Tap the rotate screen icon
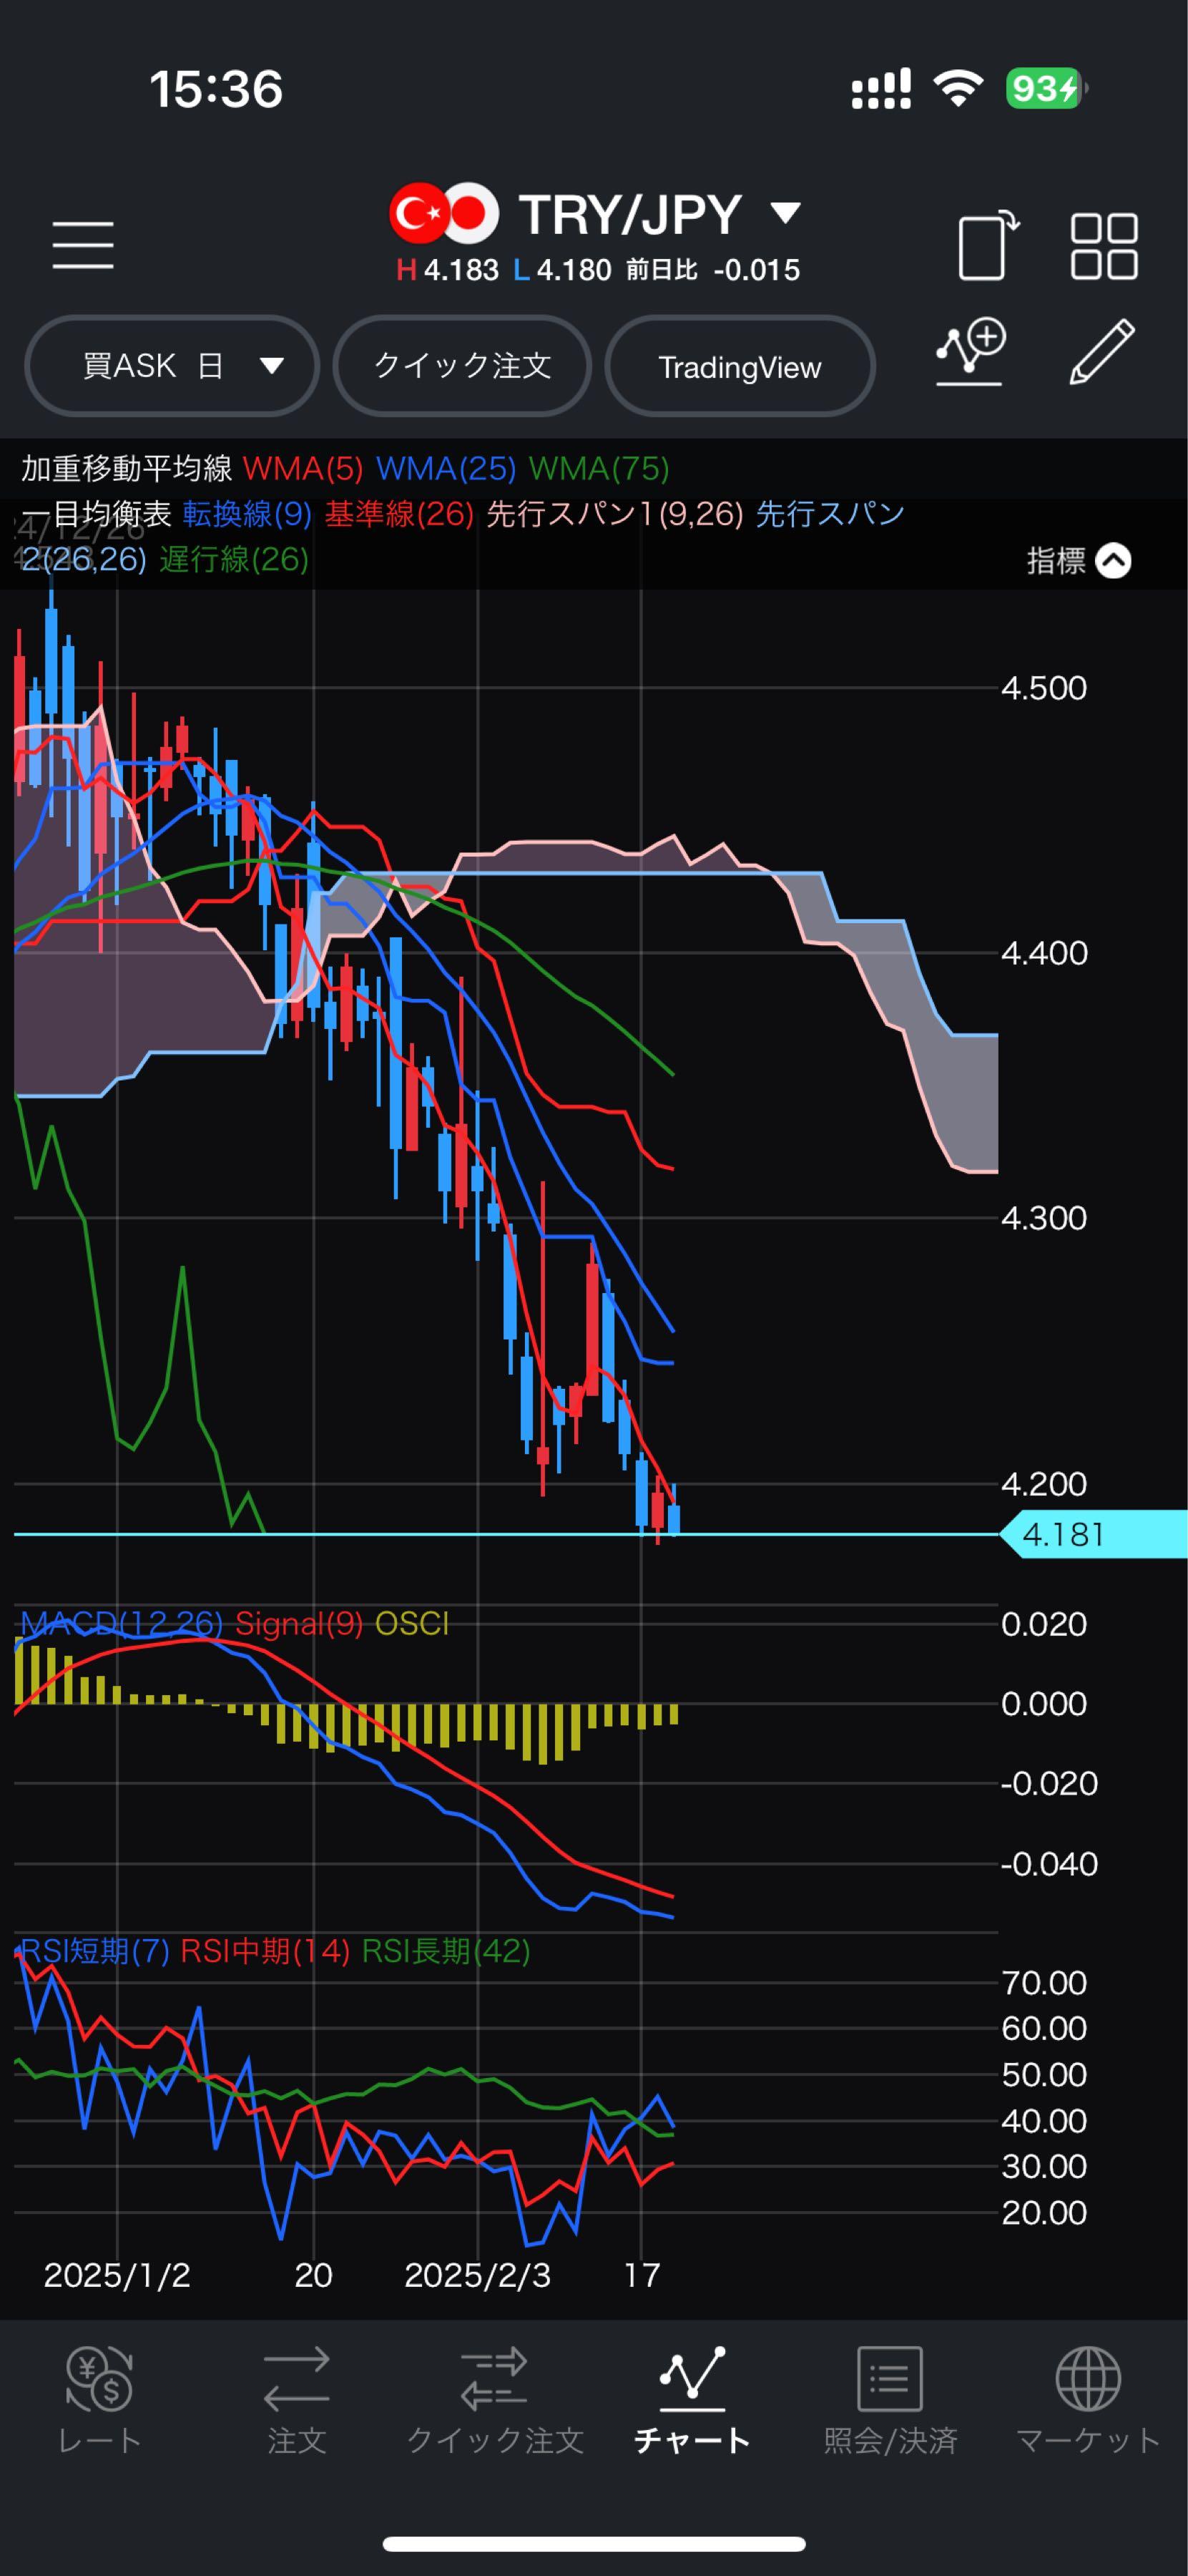Viewport: 1188px width, 2576px height. [987, 245]
